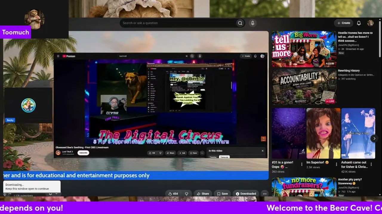The height and width of the screenshot is (214, 382).
Task: Click the "421K views" text
Action: (348, 171)
